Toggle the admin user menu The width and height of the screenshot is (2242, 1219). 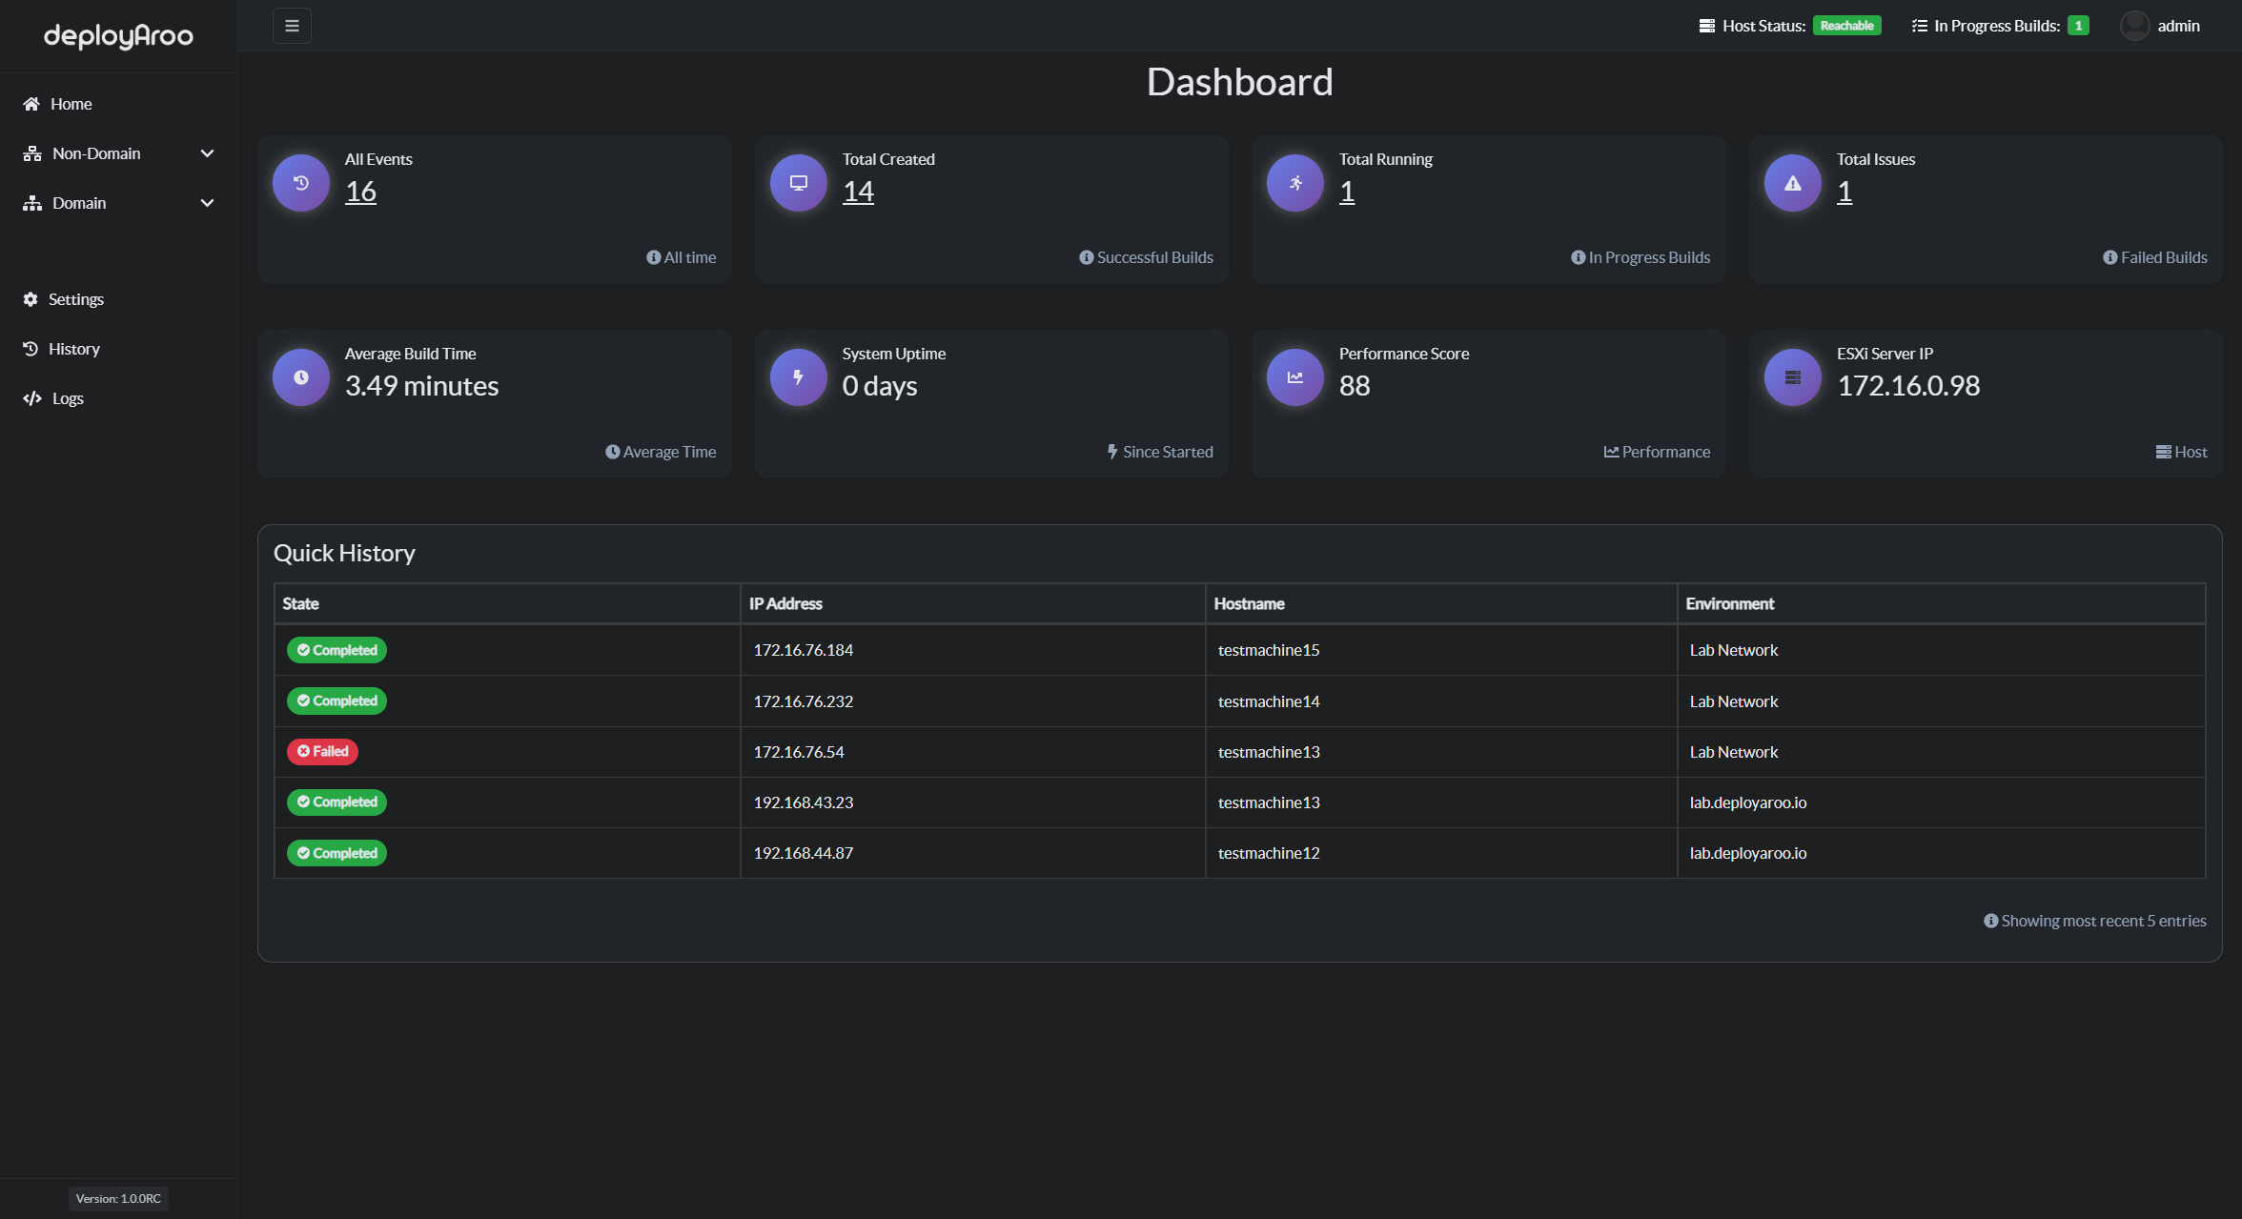click(2158, 24)
